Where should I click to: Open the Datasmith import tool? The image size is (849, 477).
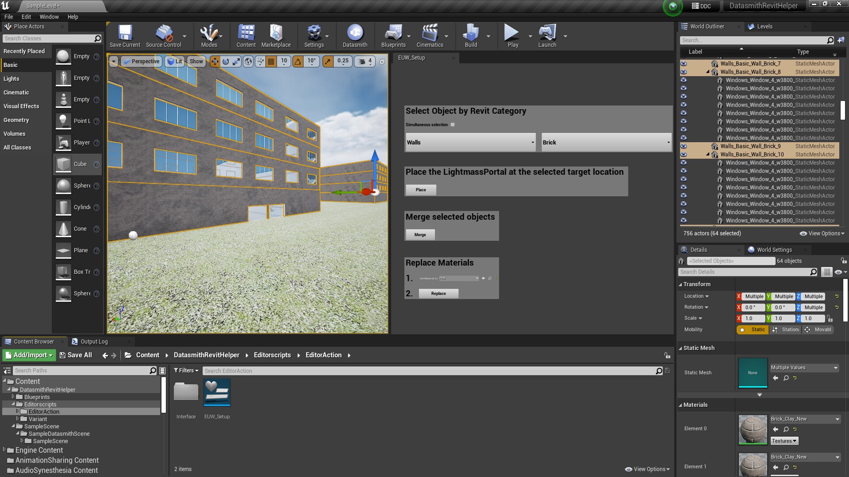coord(355,36)
